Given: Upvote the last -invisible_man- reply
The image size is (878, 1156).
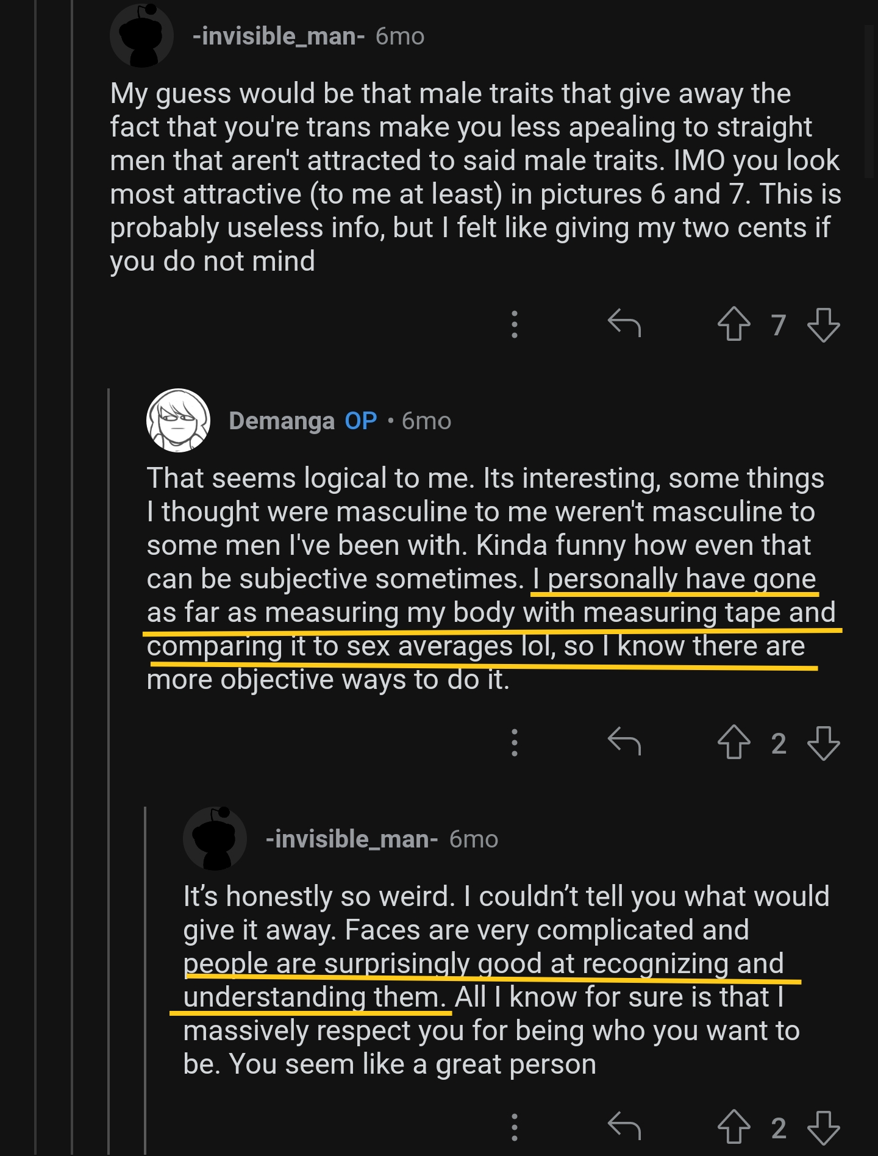Looking at the screenshot, I should [x=733, y=1127].
